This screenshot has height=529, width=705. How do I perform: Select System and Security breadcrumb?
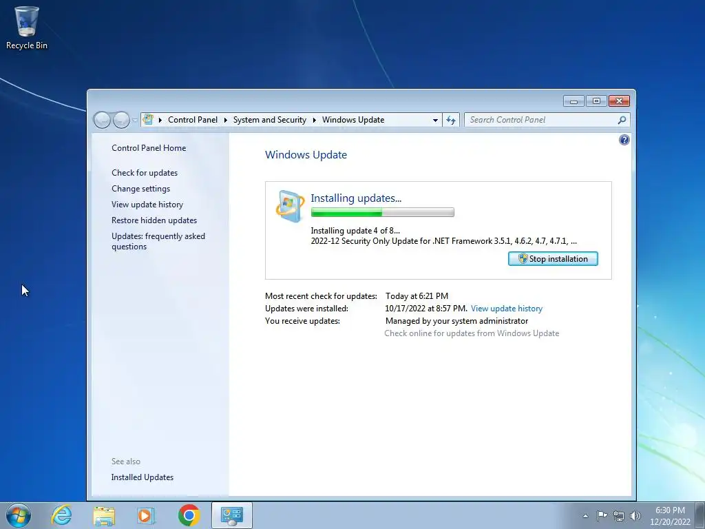(269, 120)
